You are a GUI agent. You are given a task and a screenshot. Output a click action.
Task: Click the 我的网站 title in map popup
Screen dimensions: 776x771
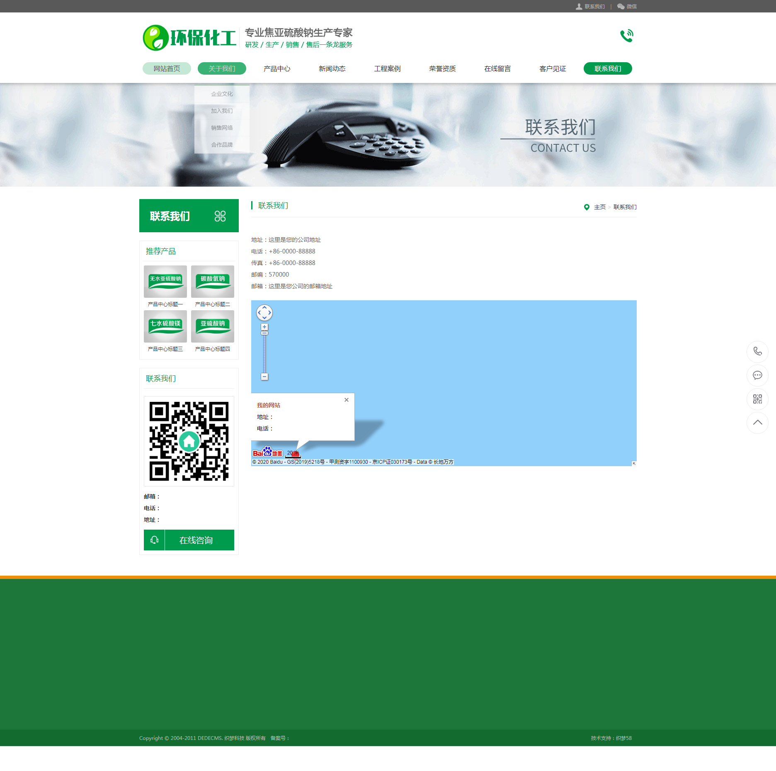coord(269,405)
